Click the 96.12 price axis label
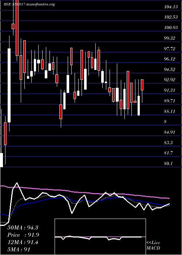Screen dimensions: 182x255 170,59
